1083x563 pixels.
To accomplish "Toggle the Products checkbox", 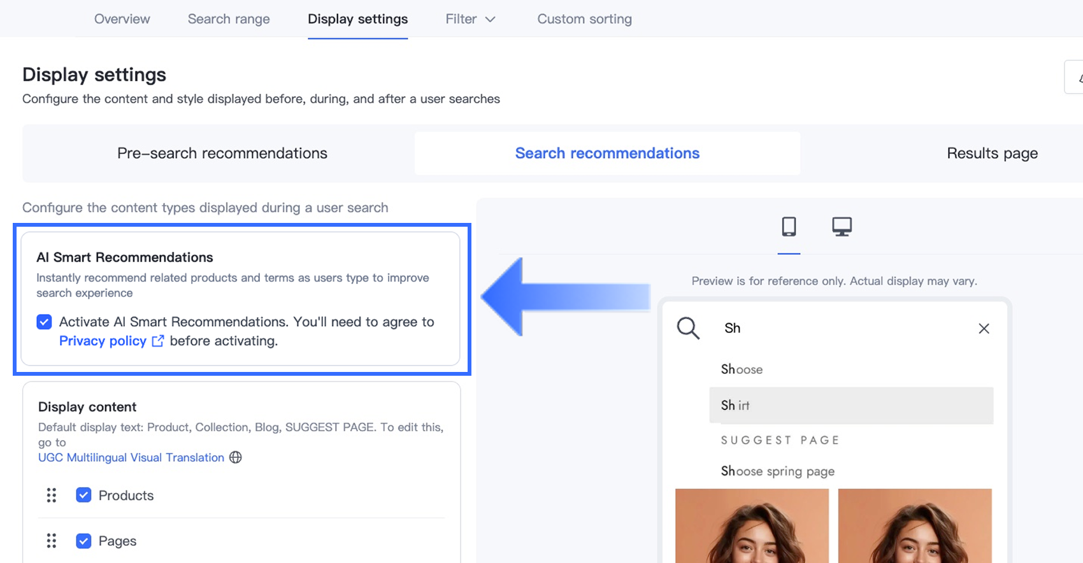I will (x=83, y=495).
